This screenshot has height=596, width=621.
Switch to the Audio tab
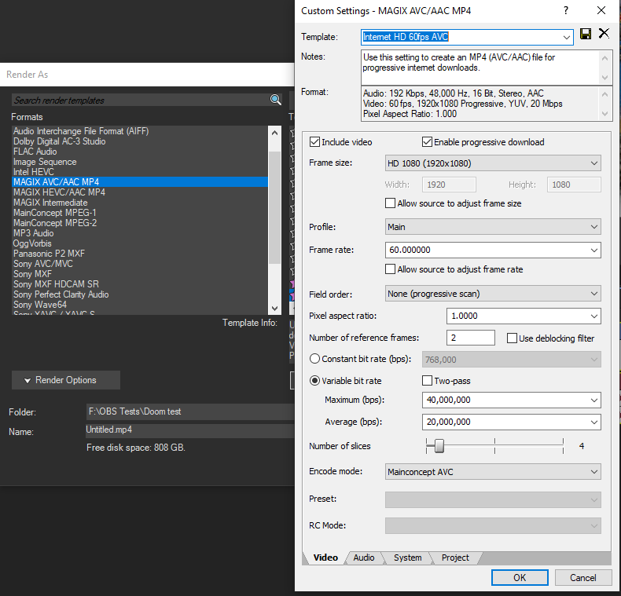click(364, 558)
